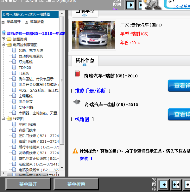The width and height of the screenshot is (190, 192).
Task: Click horizontal scrollbar left arrow
Action: (x=3, y=173)
